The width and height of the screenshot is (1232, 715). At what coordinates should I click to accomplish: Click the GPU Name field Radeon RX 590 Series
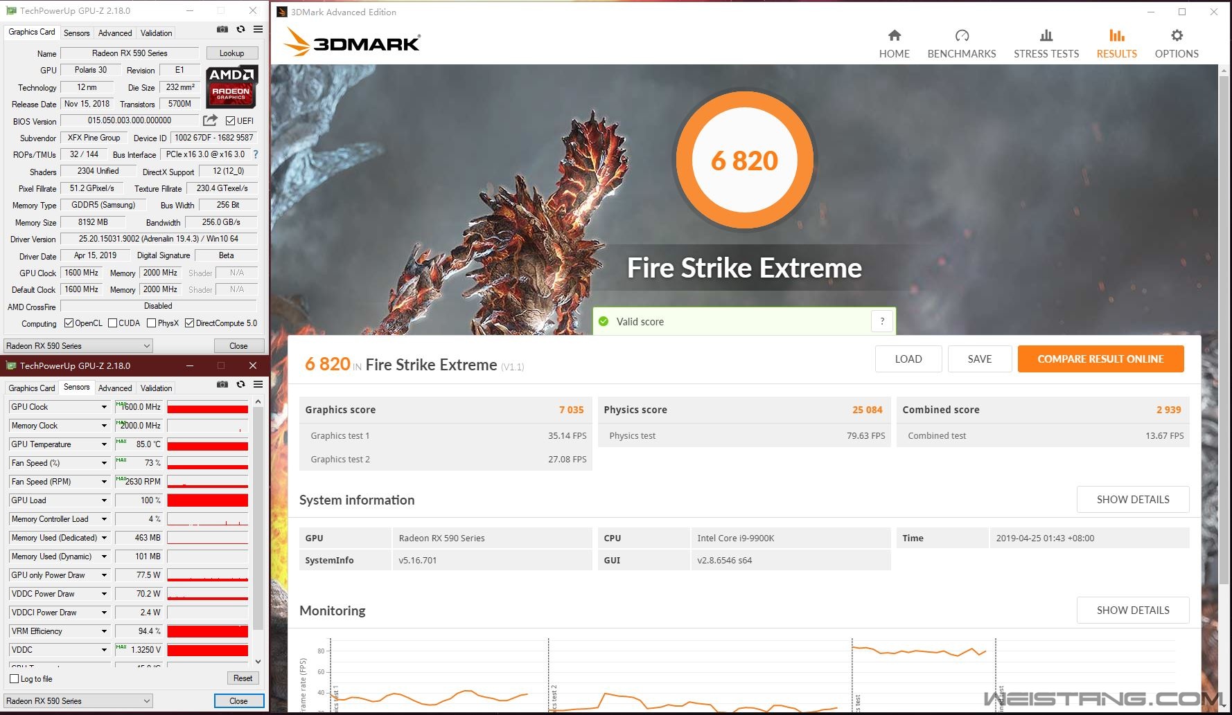coord(130,53)
